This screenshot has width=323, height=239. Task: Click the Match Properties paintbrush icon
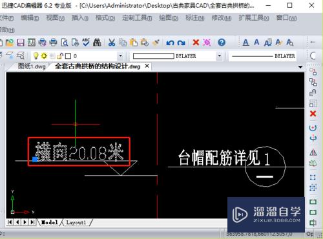tap(156, 43)
